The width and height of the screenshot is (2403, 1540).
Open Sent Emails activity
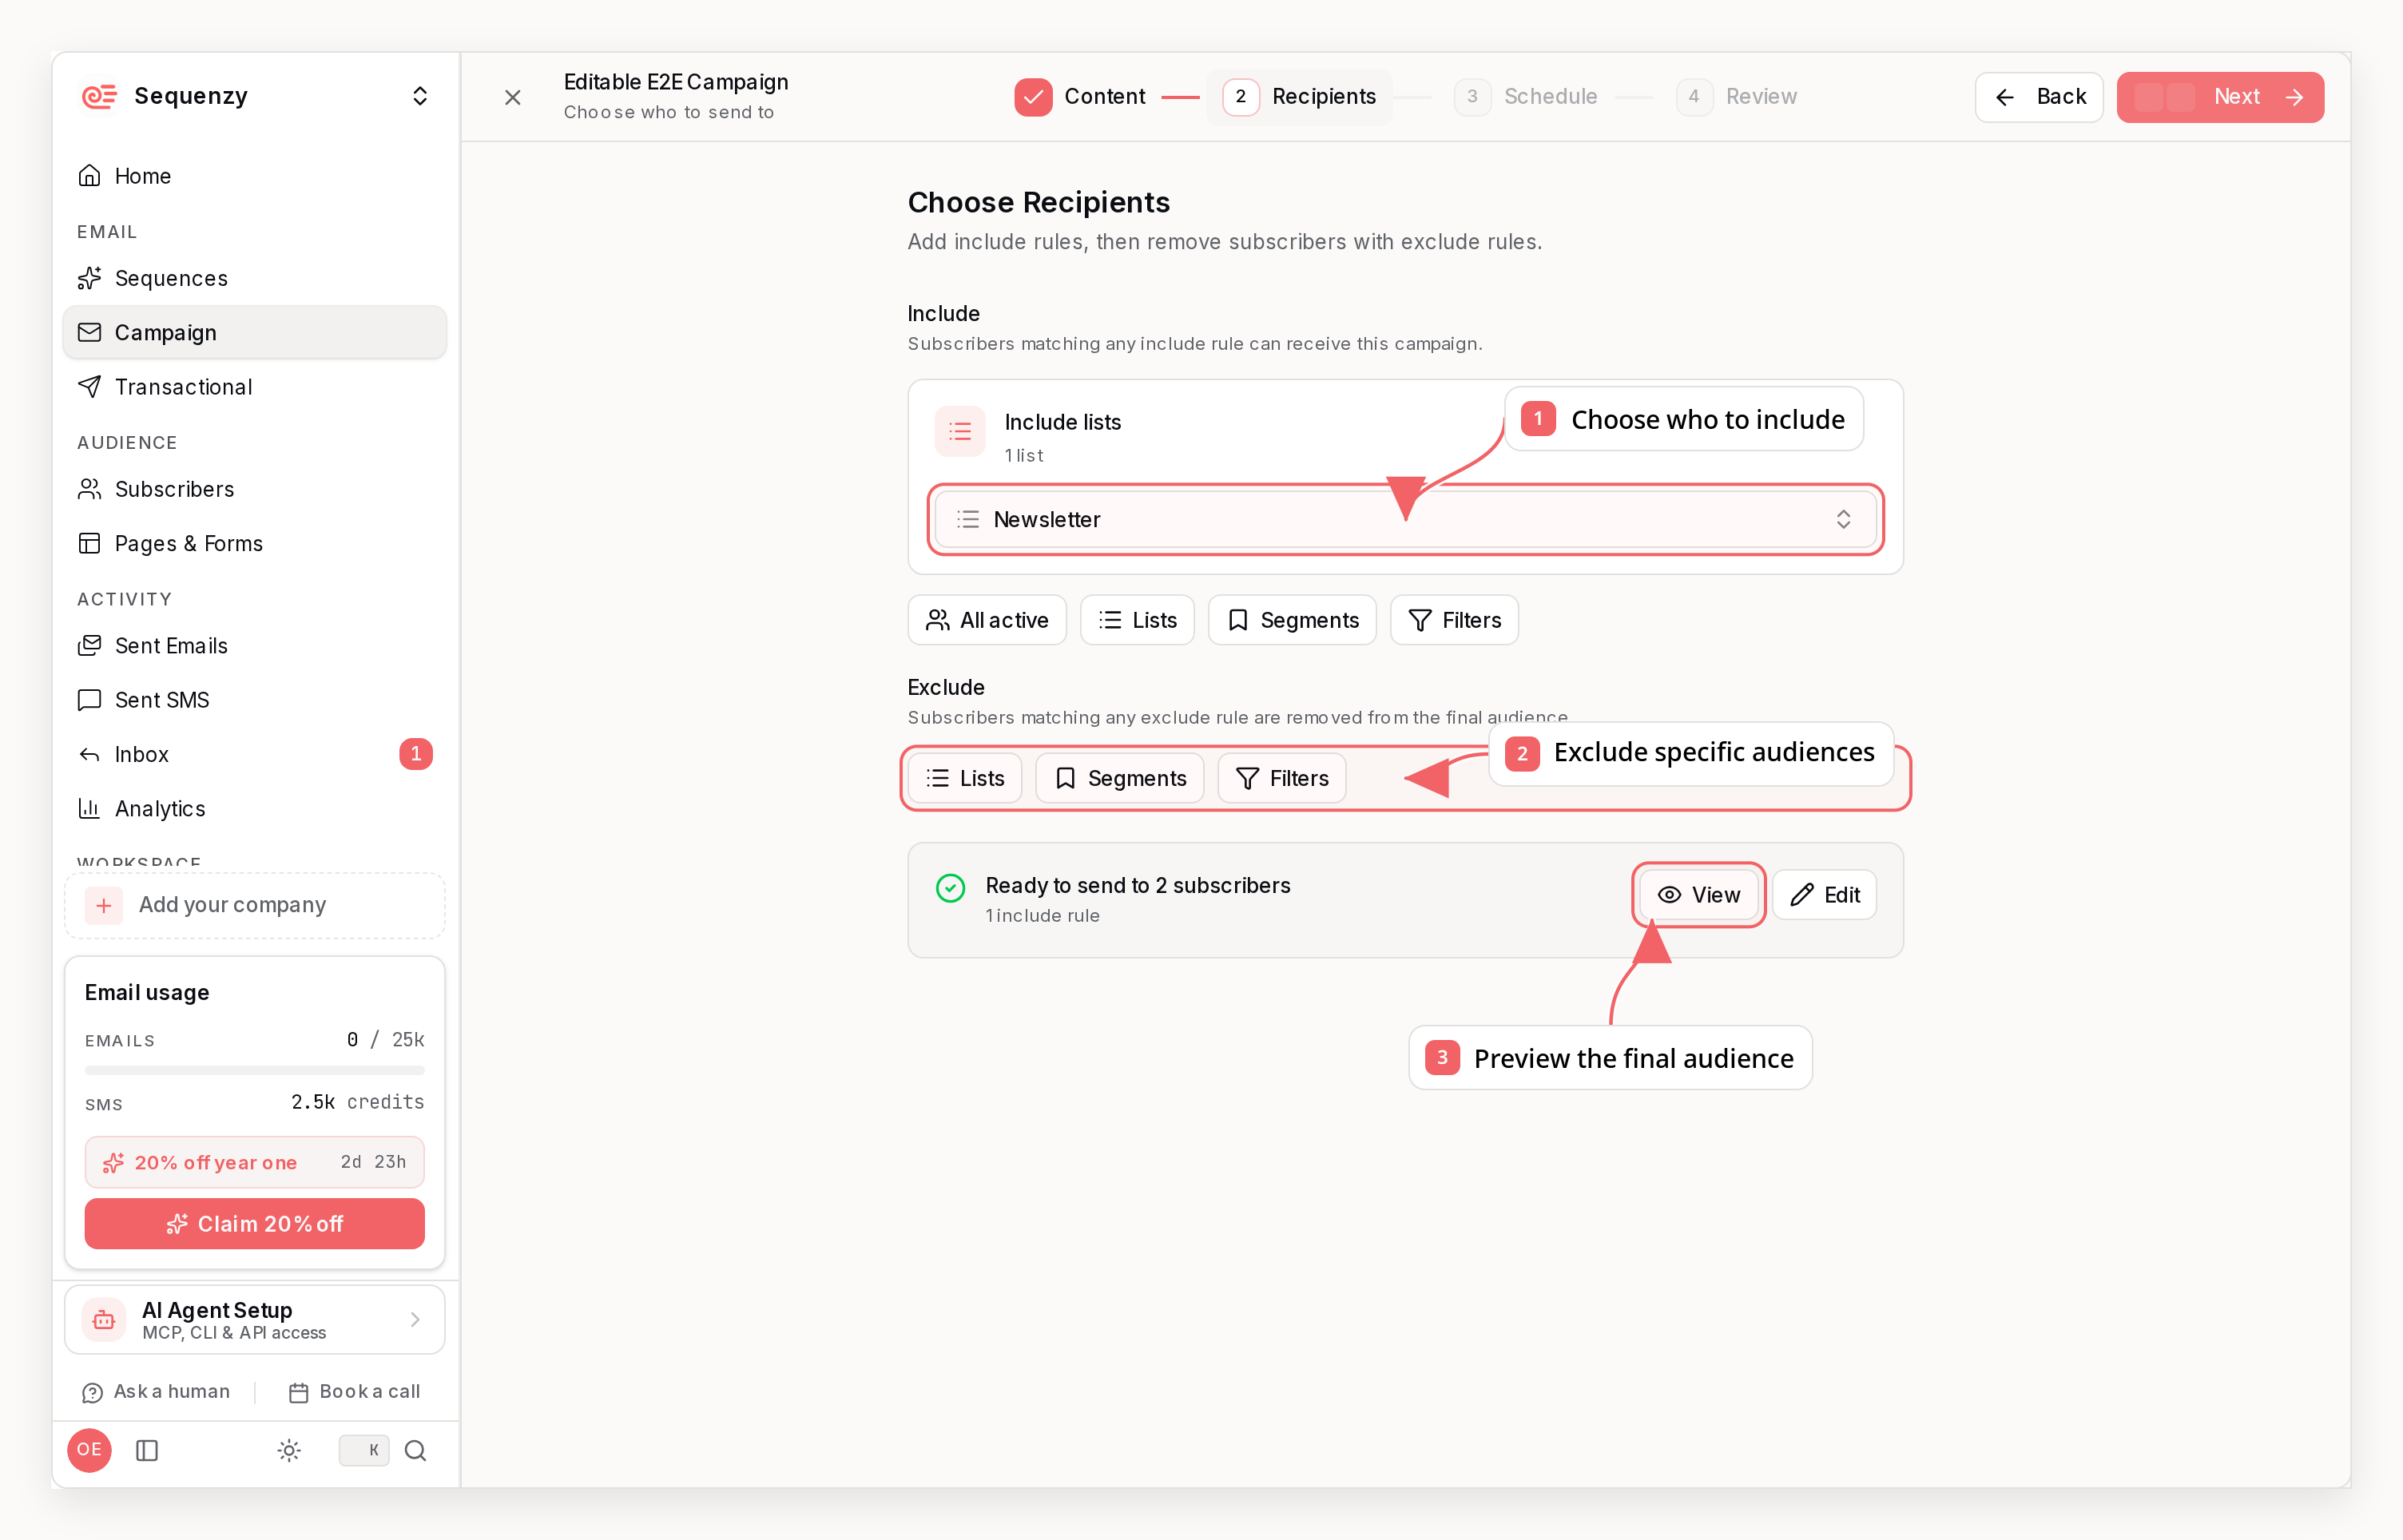pos(254,646)
